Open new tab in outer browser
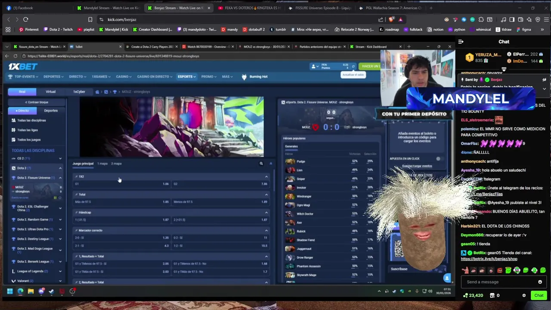 432,8
